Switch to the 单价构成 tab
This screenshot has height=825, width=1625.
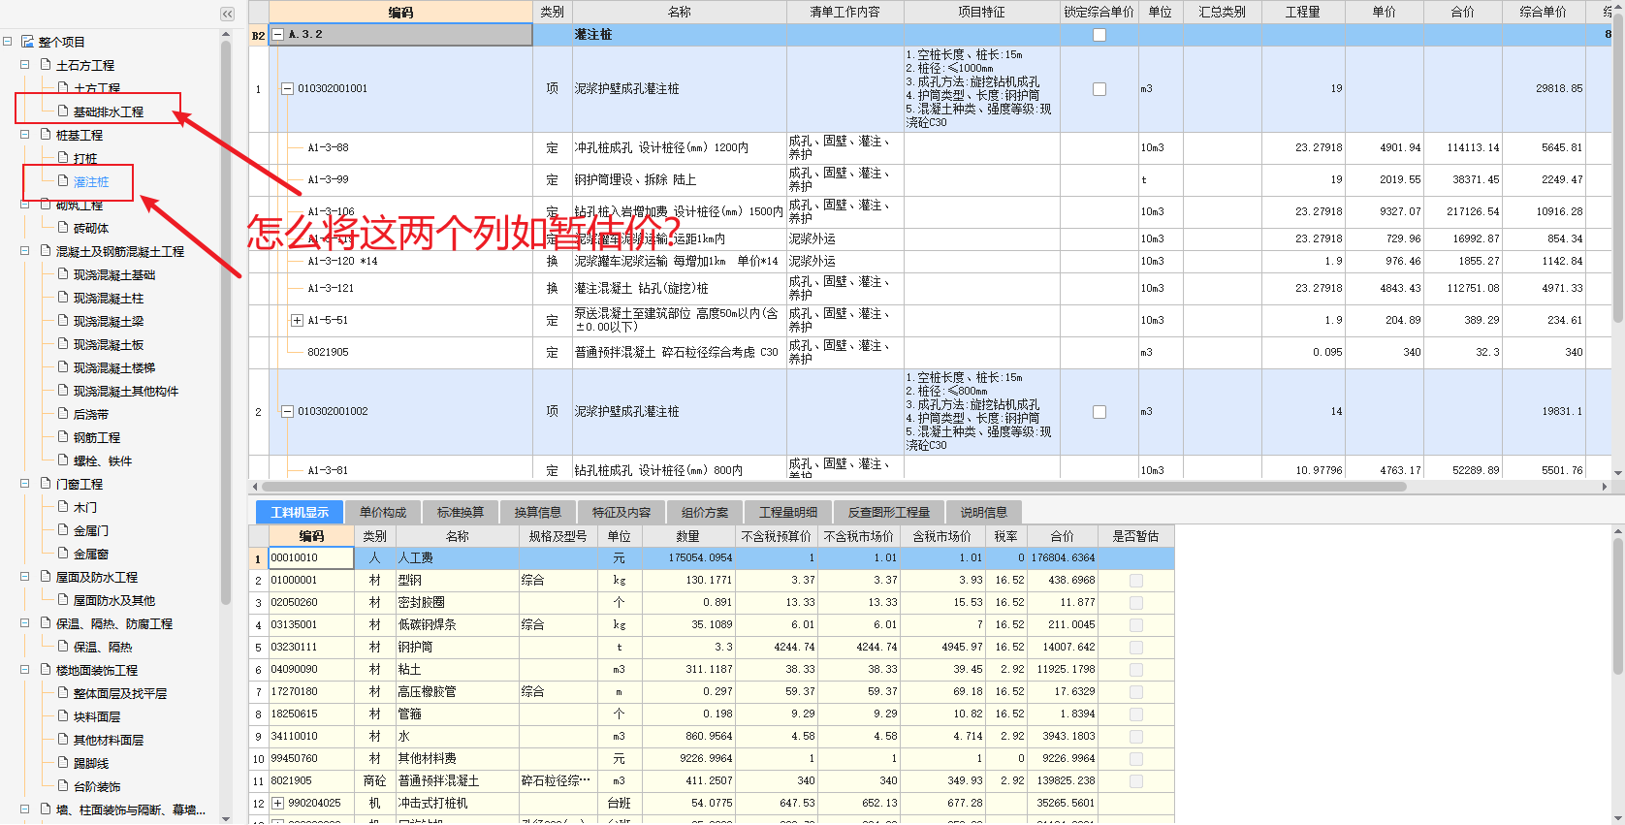tap(383, 513)
